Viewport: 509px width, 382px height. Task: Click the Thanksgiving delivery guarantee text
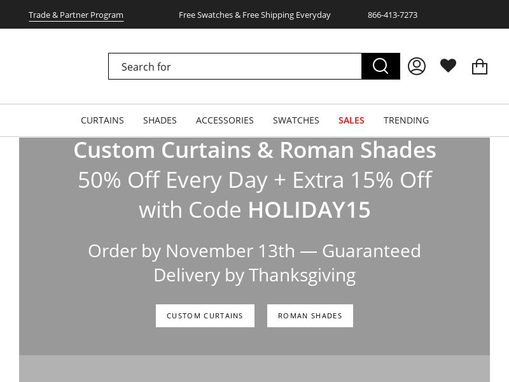click(254, 262)
